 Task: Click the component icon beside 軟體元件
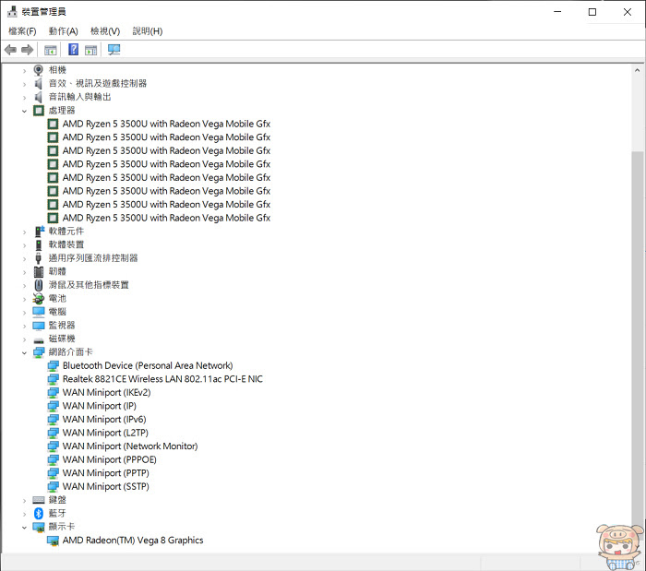click(39, 231)
